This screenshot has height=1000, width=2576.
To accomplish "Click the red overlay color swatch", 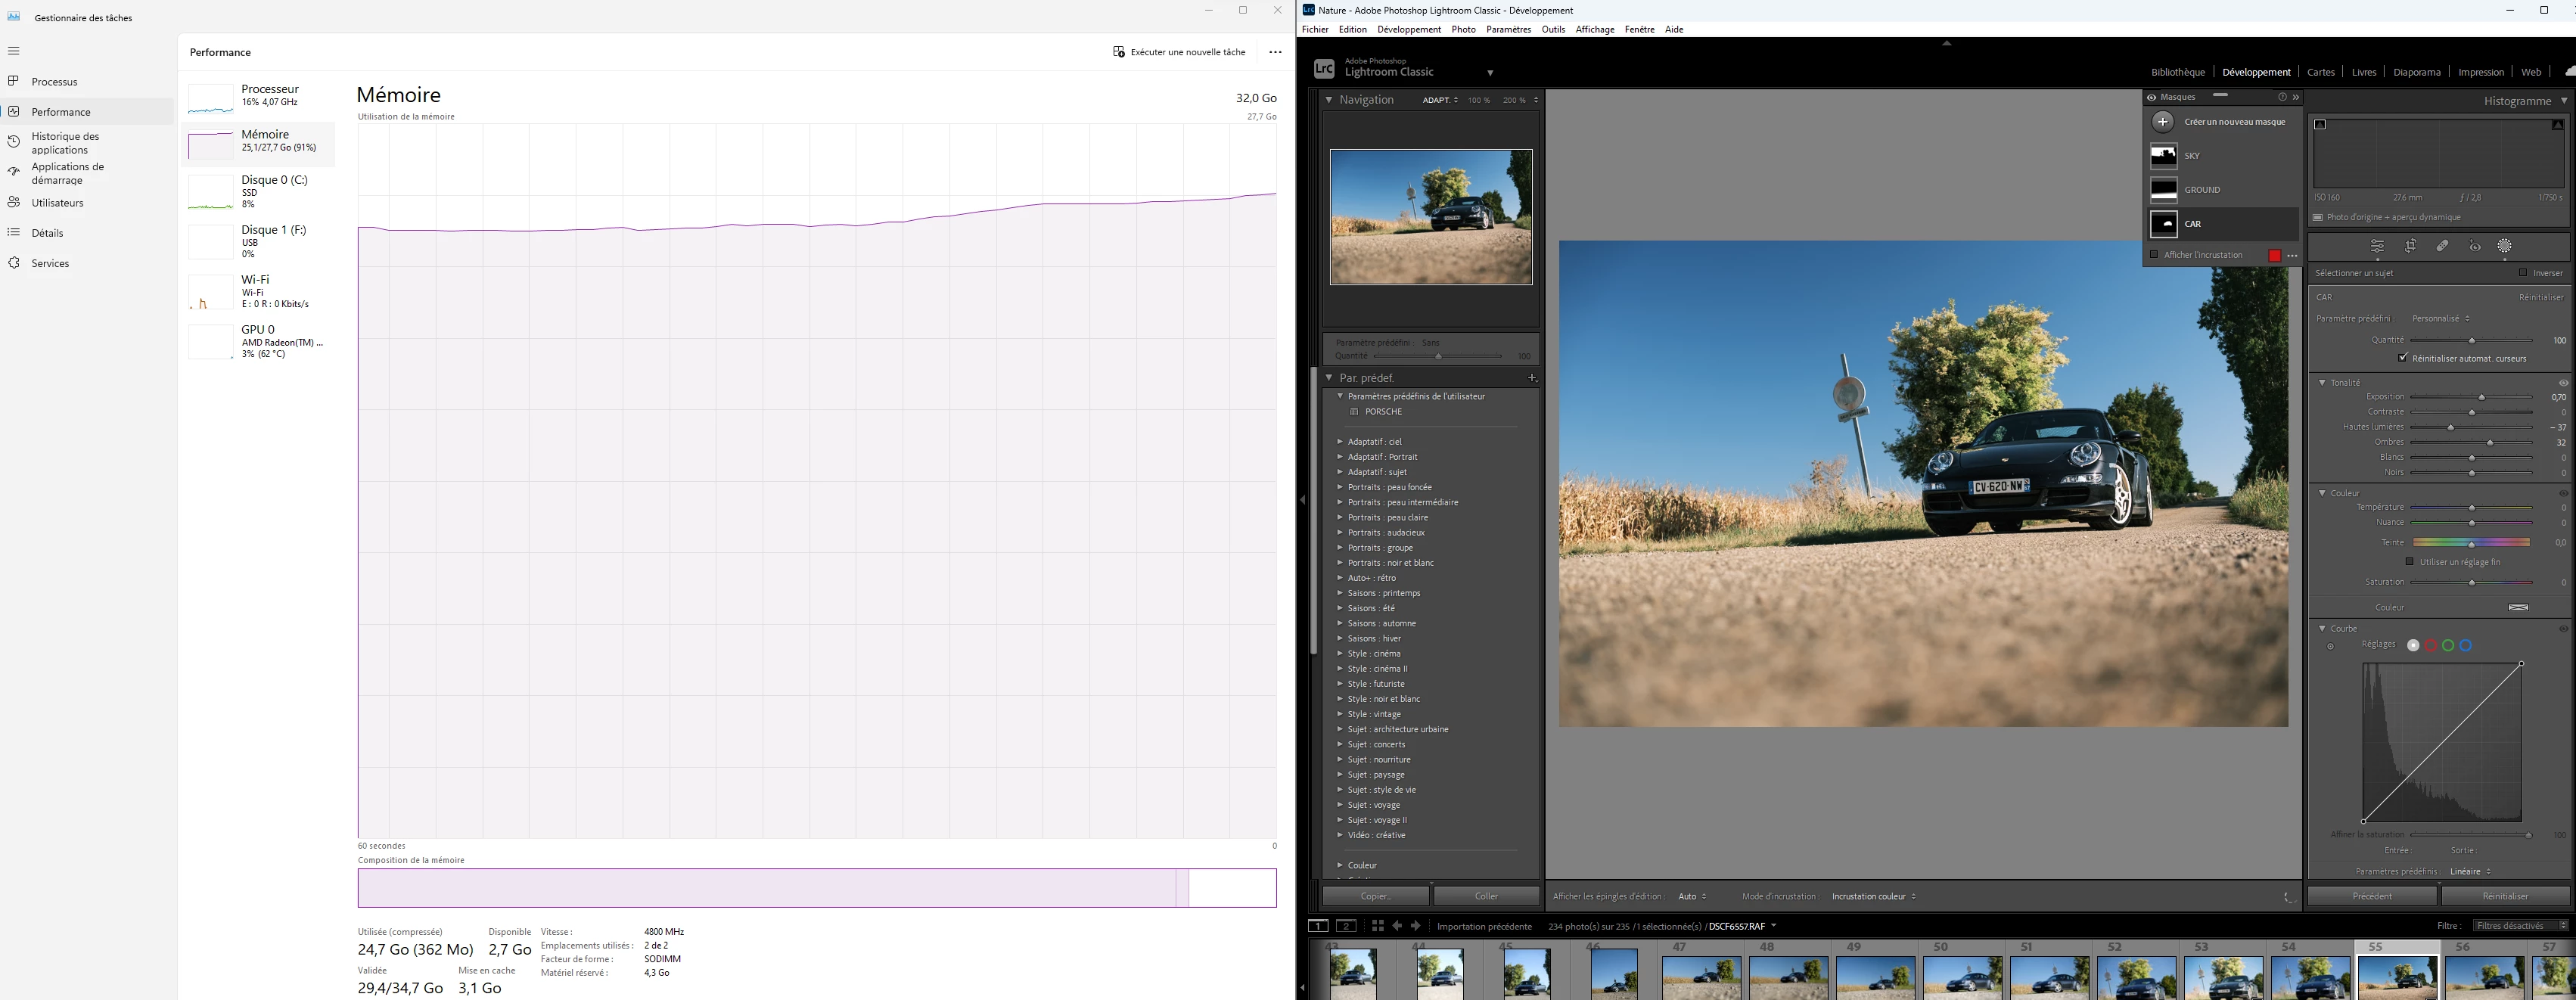I will (2275, 256).
